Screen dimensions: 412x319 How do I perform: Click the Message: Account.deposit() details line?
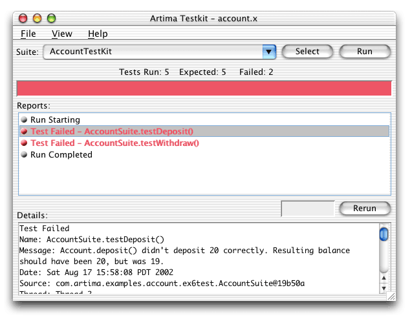[184, 256]
